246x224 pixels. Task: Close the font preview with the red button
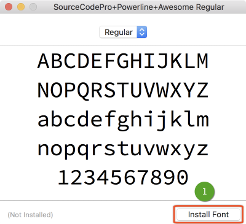[x=9, y=7]
